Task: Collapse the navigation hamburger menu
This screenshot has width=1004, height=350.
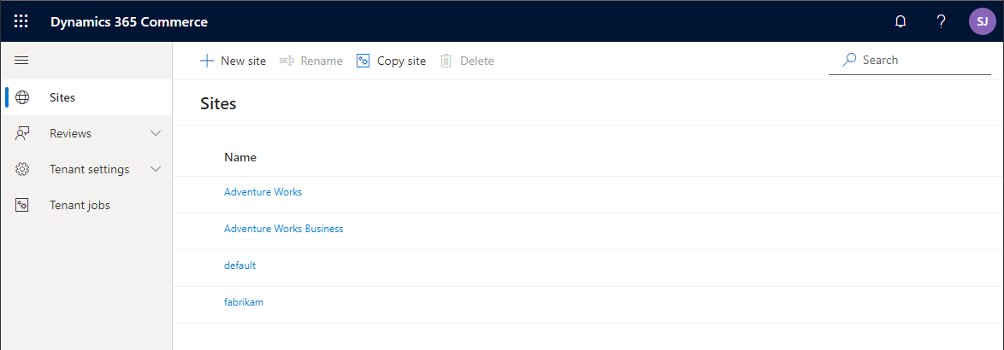Action: click(x=21, y=61)
